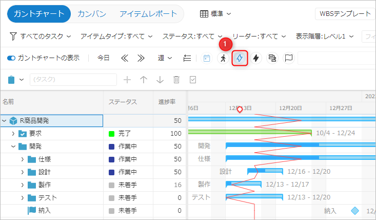
Task: Click the calendar icon in toolbar
Action: coord(207,58)
